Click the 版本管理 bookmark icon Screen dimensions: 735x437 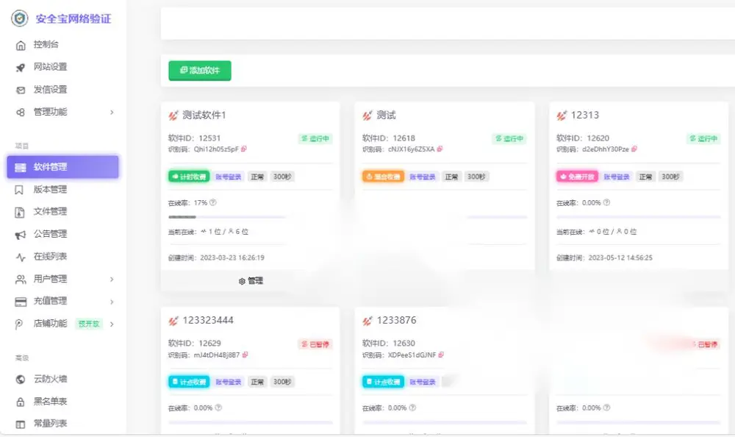point(19,190)
